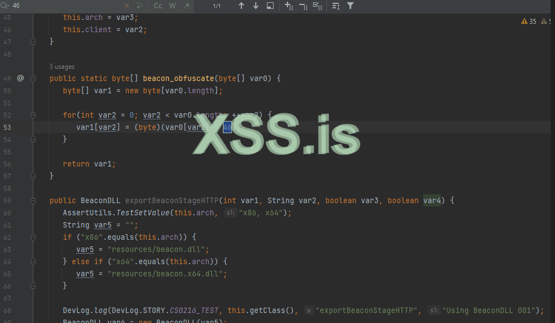Collapse the else-if block at line 64
The image size is (555, 323).
33,261
